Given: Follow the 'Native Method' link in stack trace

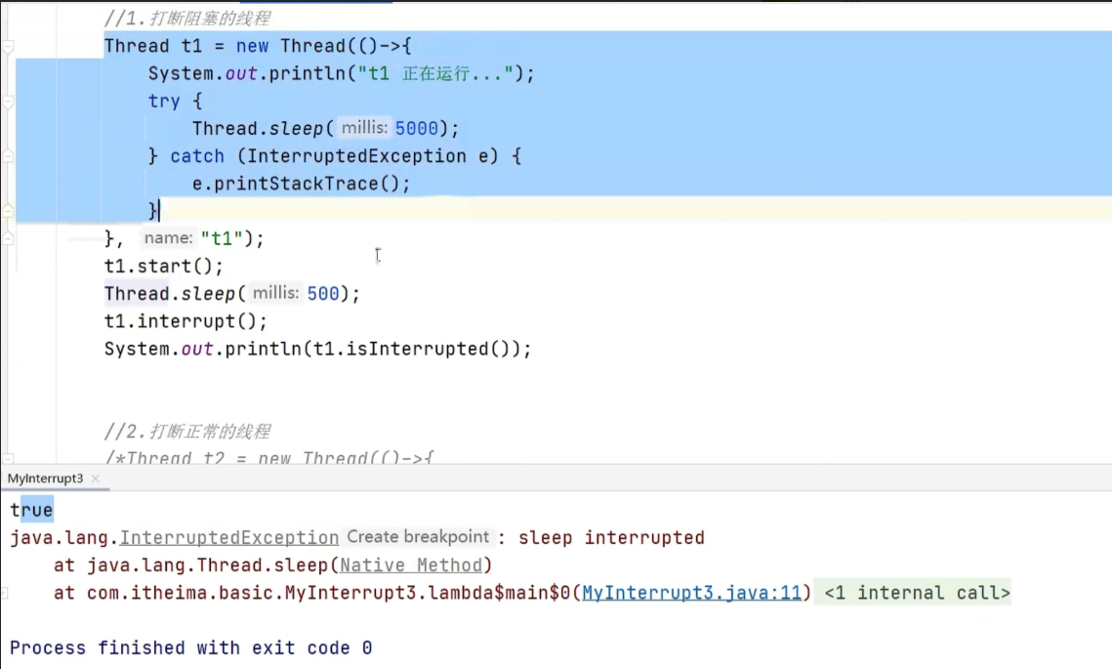Looking at the screenshot, I should coord(411,564).
